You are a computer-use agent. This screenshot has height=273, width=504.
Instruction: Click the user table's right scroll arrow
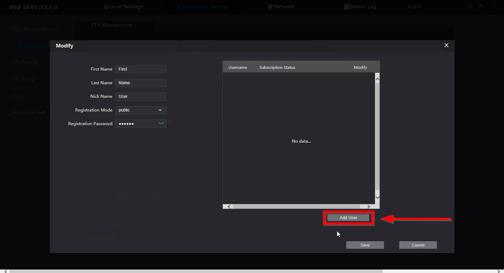tap(368, 207)
